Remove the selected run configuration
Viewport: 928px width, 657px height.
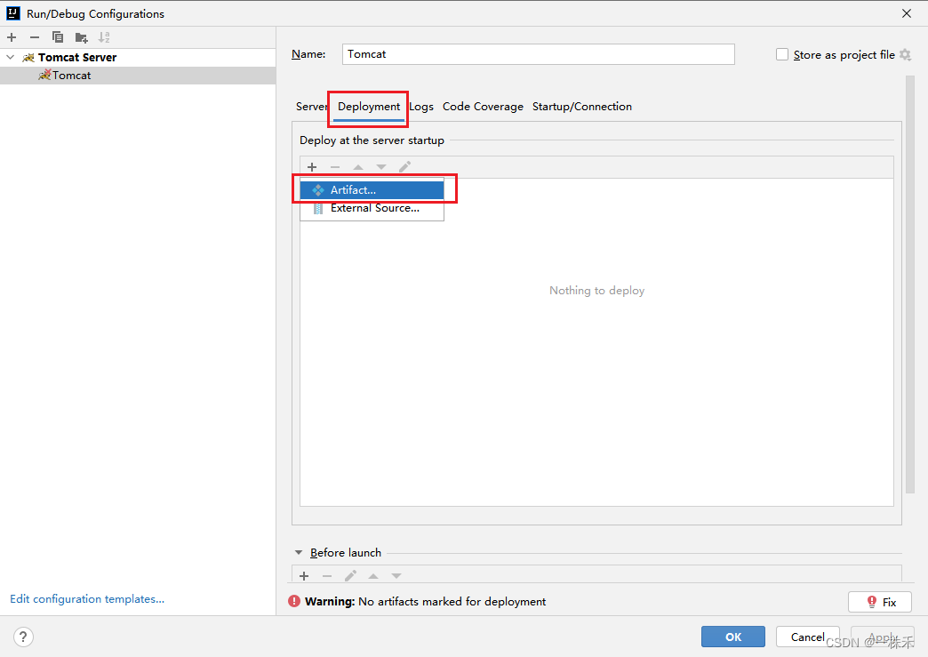click(x=35, y=37)
